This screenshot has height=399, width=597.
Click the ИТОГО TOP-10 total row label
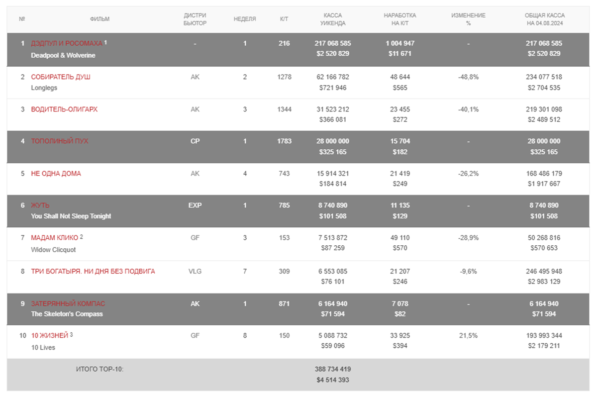[x=99, y=370]
